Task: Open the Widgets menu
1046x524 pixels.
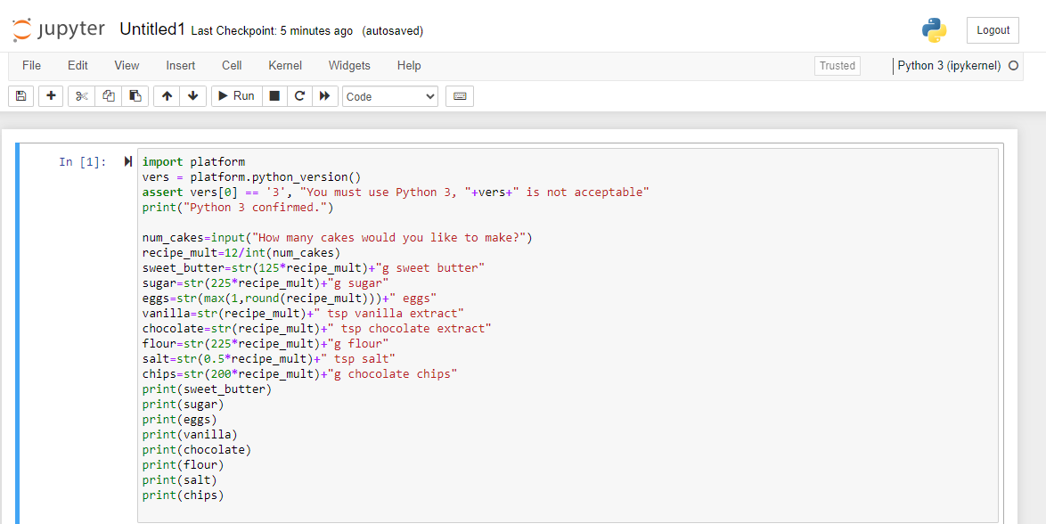Action: click(349, 66)
